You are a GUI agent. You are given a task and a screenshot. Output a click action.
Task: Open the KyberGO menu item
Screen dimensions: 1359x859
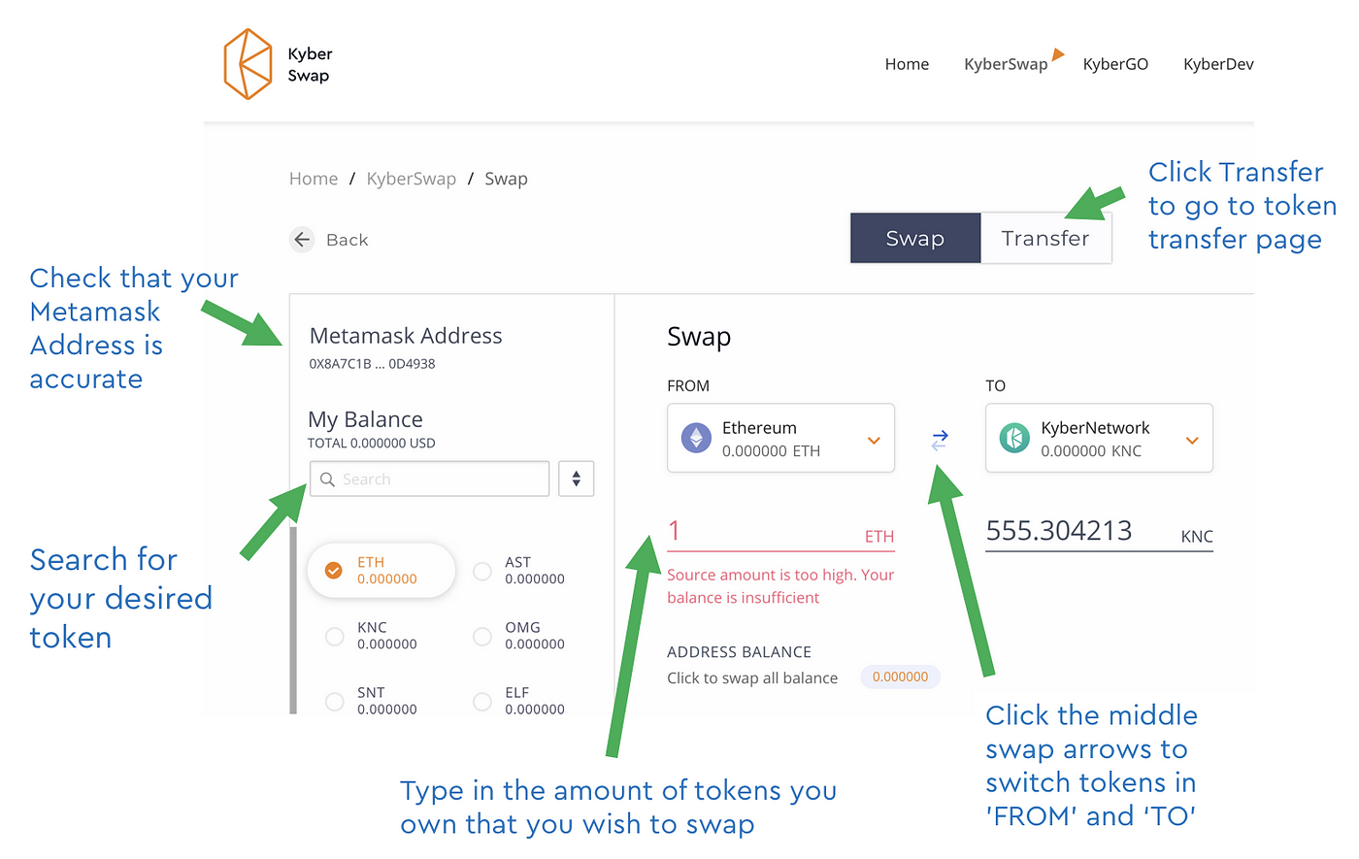(1115, 64)
